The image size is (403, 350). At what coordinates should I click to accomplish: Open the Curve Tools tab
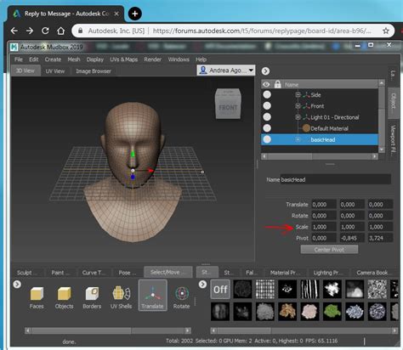tap(94, 273)
